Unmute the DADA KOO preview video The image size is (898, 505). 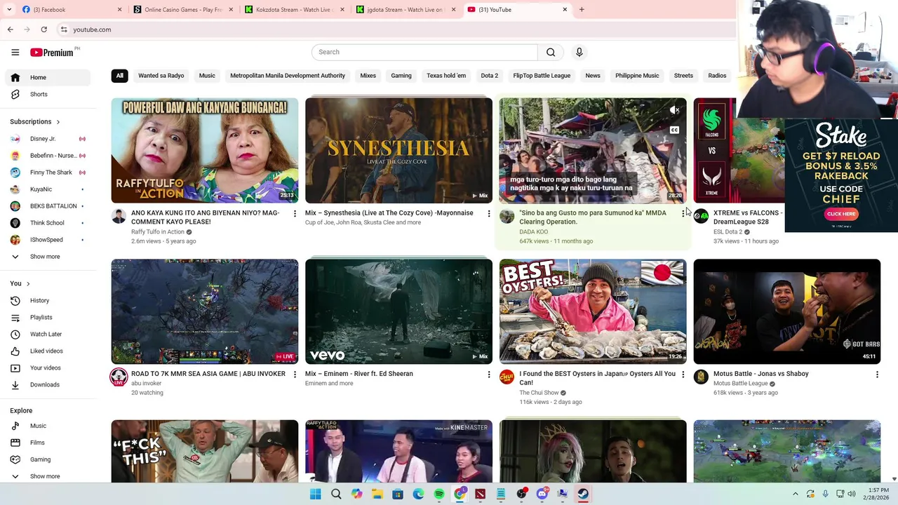pyautogui.click(x=674, y=110)
